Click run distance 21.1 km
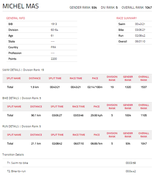Screen dimensions: 159x178 pos(36,144)
